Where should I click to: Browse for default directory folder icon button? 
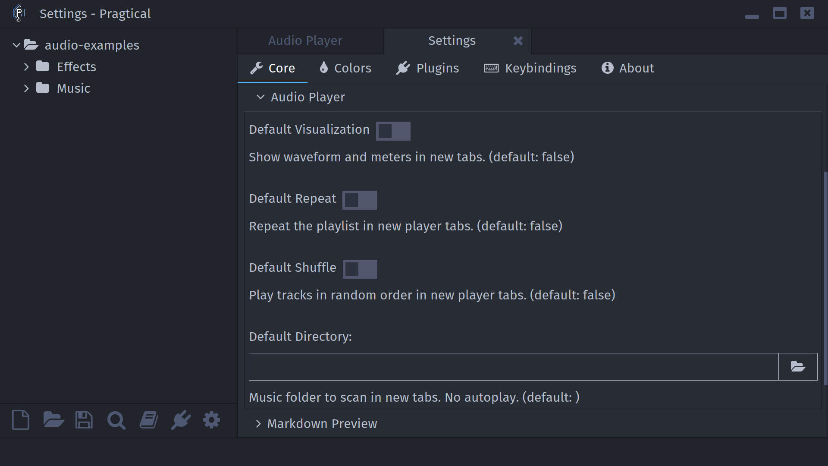[x=798, y=367]
